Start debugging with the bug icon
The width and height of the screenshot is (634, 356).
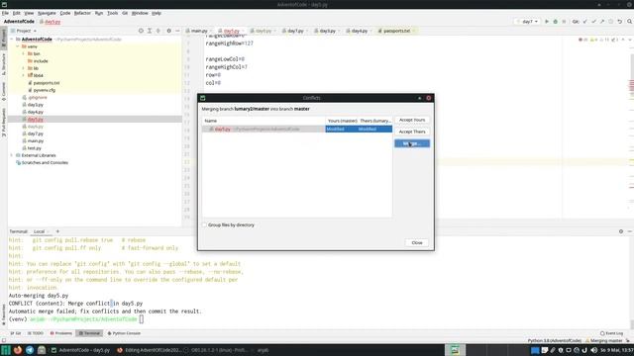point(555,22)
